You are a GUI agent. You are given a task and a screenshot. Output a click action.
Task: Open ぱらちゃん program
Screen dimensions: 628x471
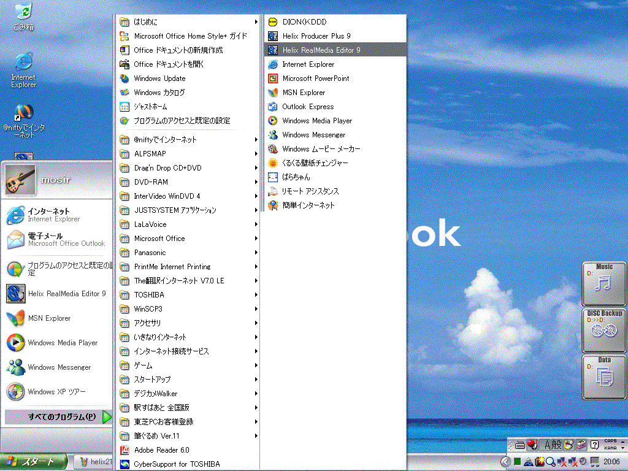pos(335,177)
